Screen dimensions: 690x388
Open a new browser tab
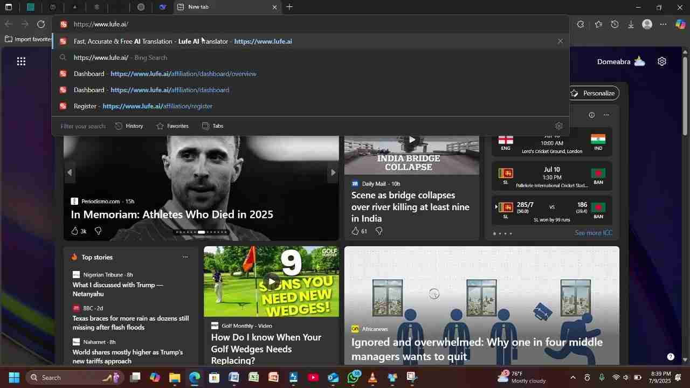tap(289, 7)
